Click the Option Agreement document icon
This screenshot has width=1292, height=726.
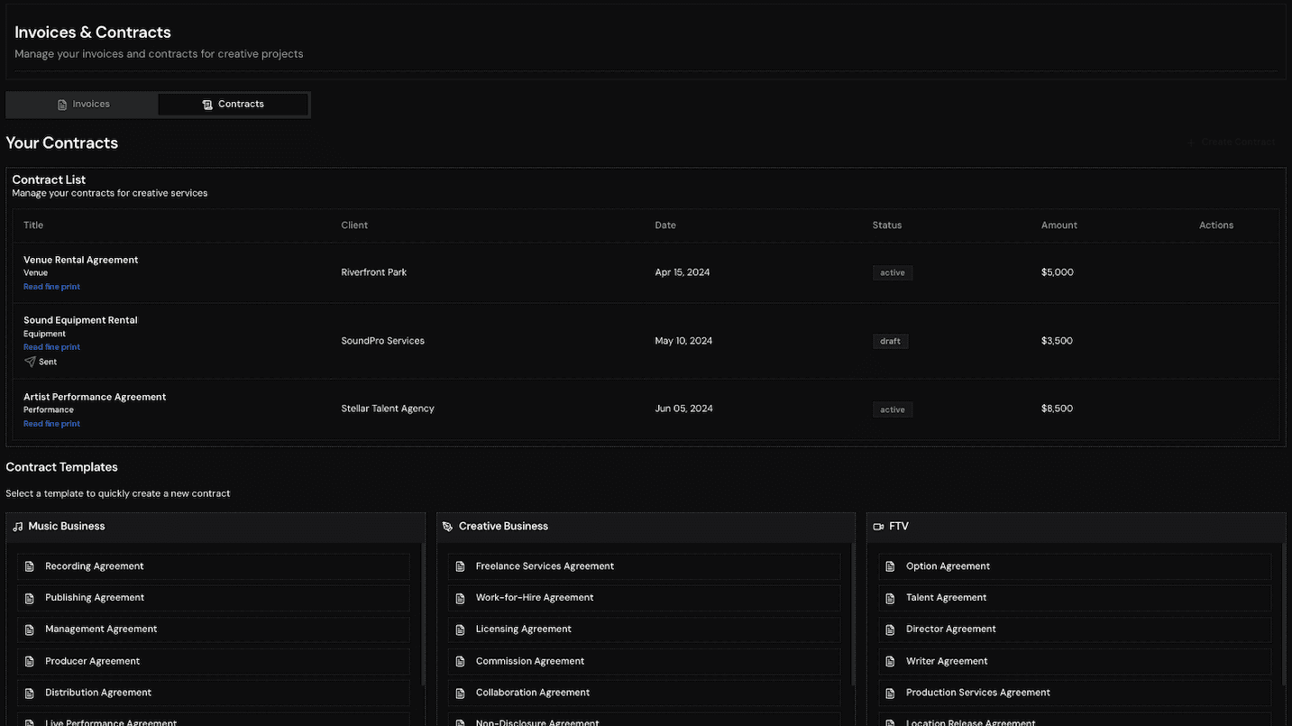click(890, 566)
